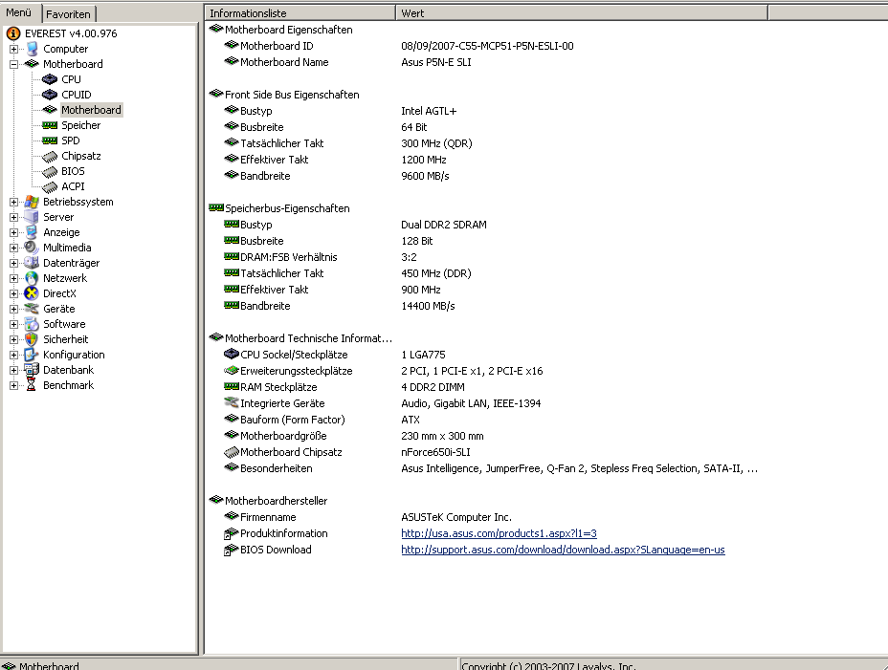Expand the Netzwerk tree node
Viewport: 888px width, 670px height.
[14, 278]
